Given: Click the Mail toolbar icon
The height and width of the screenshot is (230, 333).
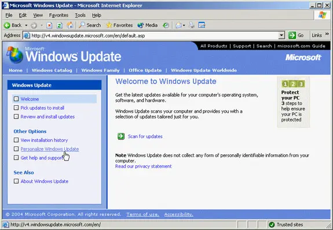Looking at the screenshot, I should [x=178, y=25].
